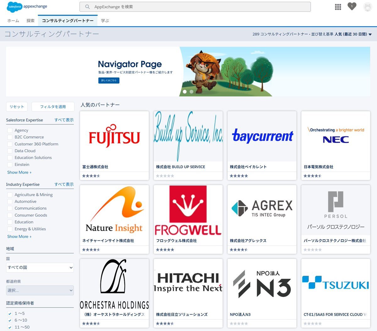This screenshot has width=377, height=331.
Task: Select the second banner carousel dot
Action: coord(191,92)
